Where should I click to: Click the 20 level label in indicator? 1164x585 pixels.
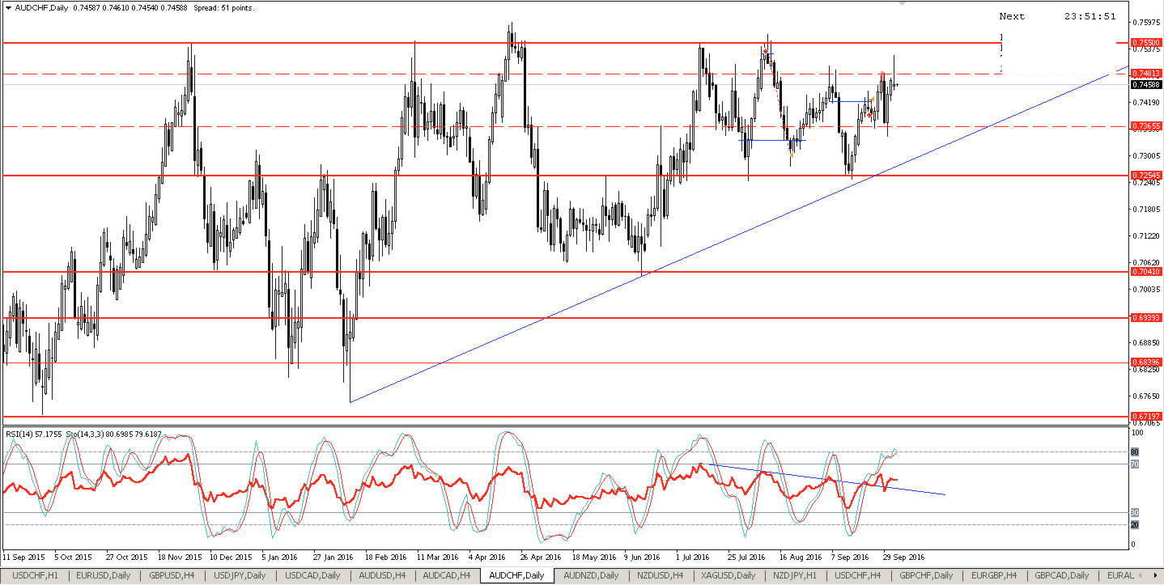[1134, 524]
